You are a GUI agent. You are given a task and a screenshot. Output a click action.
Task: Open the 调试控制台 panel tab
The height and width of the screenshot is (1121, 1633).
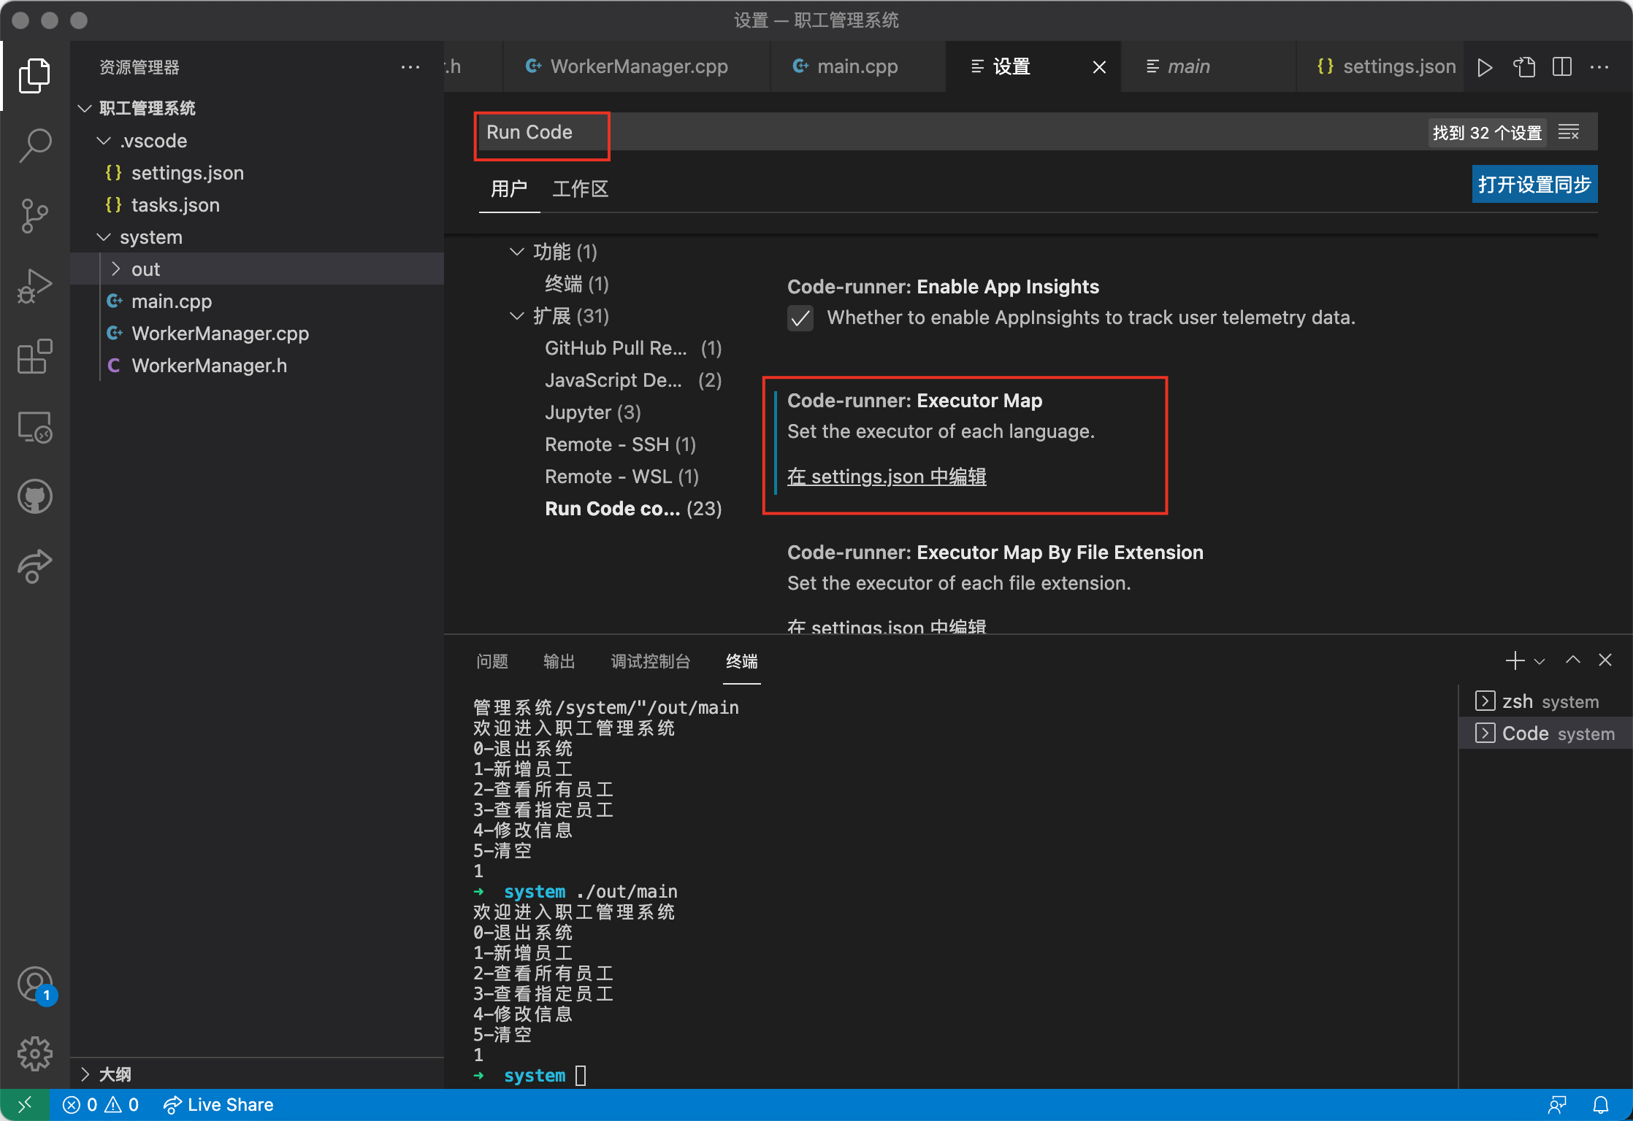[x=651, y=661]
